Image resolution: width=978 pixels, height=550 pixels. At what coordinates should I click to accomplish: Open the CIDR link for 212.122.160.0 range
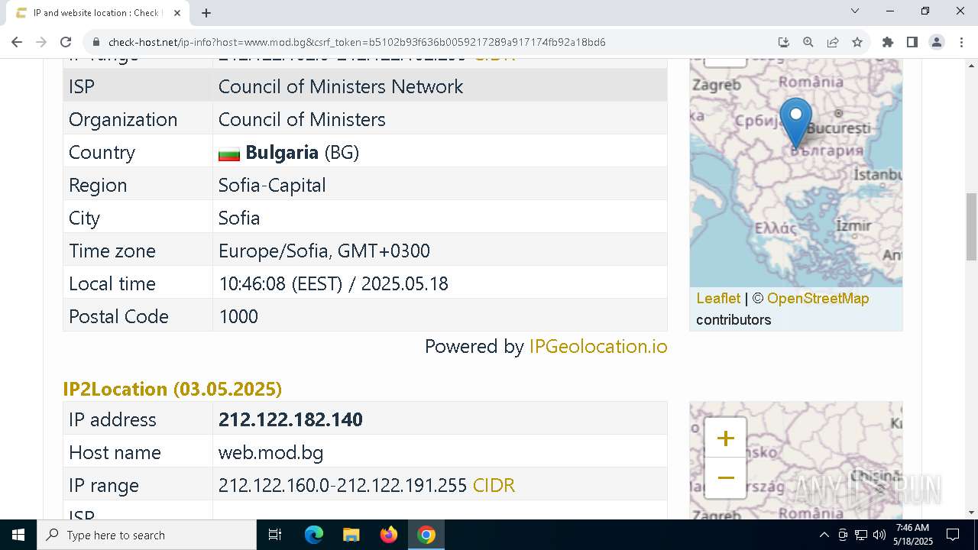pos(494,485)
